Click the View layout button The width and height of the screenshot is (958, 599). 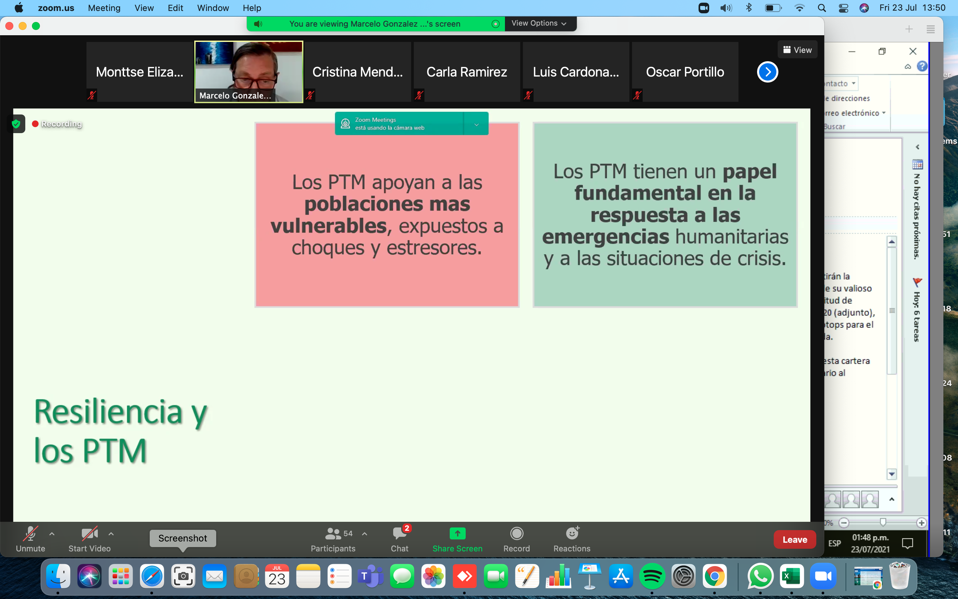tap(797, 50)
